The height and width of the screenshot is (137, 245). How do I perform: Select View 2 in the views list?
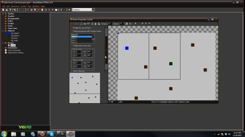pyautogui.click(x=82, y=39)
